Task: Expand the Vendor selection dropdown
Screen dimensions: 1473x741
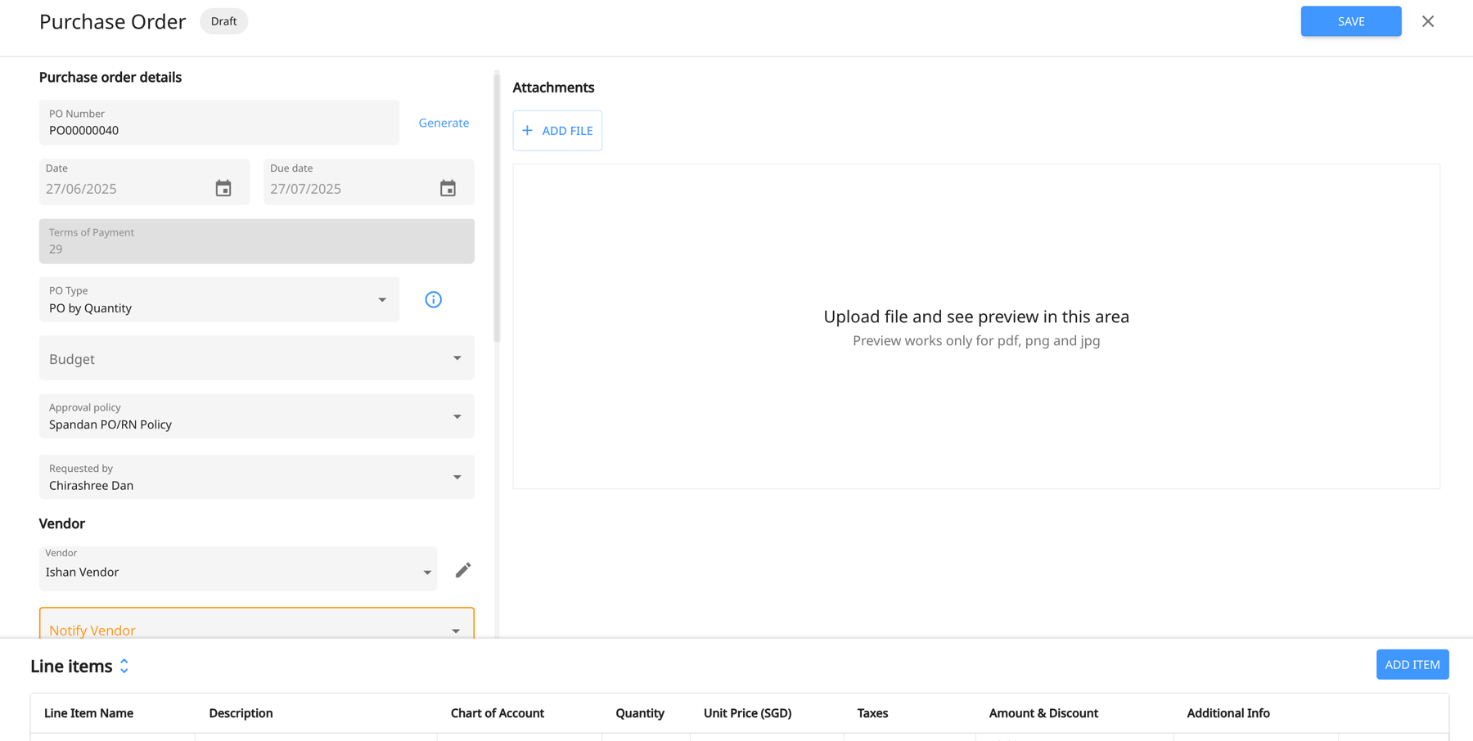Action: (426, 571)
